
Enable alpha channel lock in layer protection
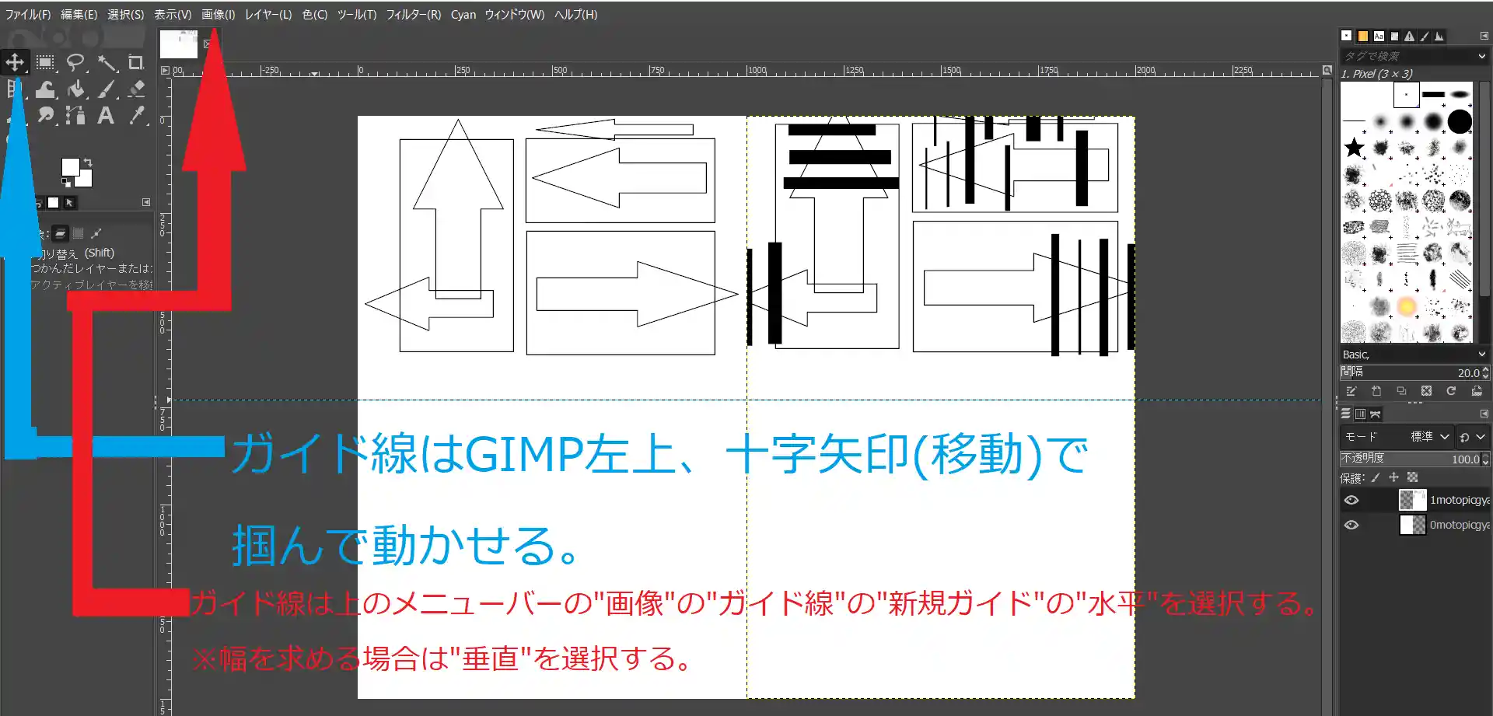1413,477
